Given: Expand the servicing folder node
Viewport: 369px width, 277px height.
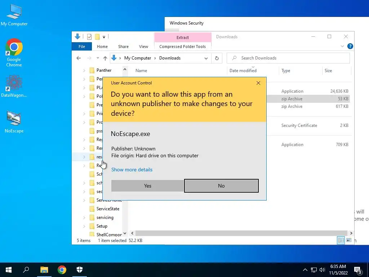Looking at the screenshot, I should pyautogui.click(x=84, y=217).
